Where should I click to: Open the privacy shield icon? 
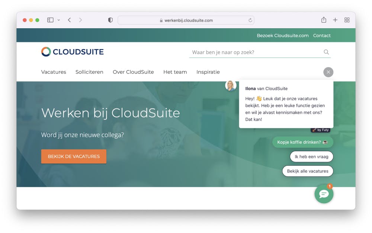point(110,20)
